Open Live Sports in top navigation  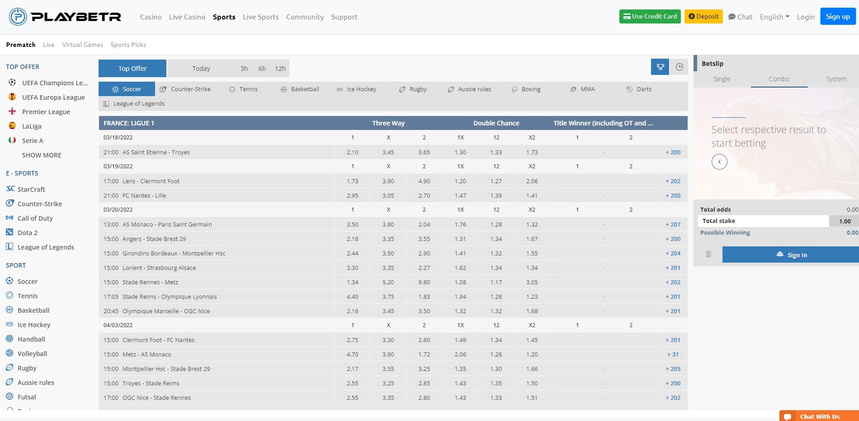(260, 17)
